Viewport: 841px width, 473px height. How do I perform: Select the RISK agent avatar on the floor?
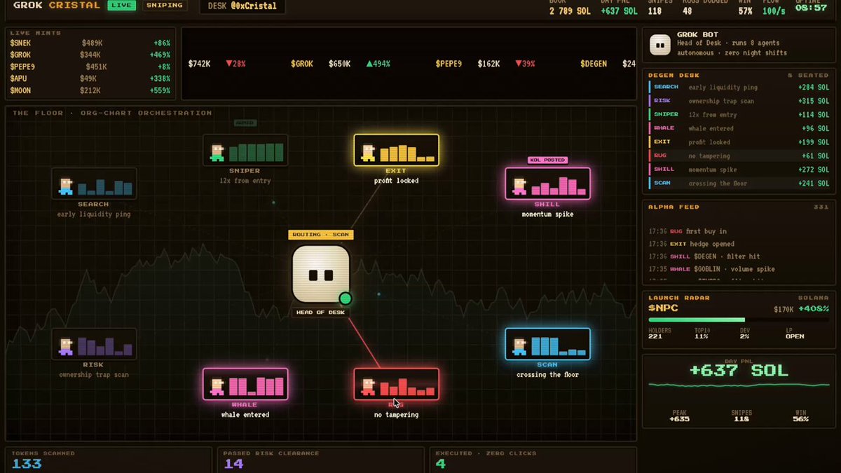point(66,346)
